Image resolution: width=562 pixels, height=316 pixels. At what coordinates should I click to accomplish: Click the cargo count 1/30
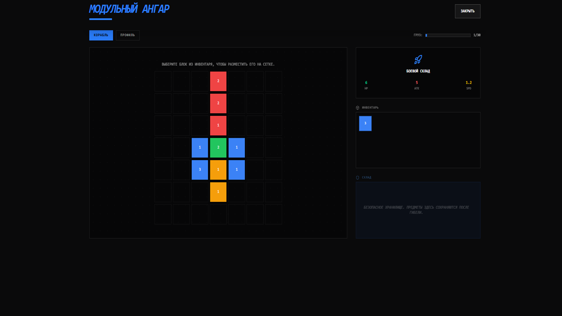[477, 35]
